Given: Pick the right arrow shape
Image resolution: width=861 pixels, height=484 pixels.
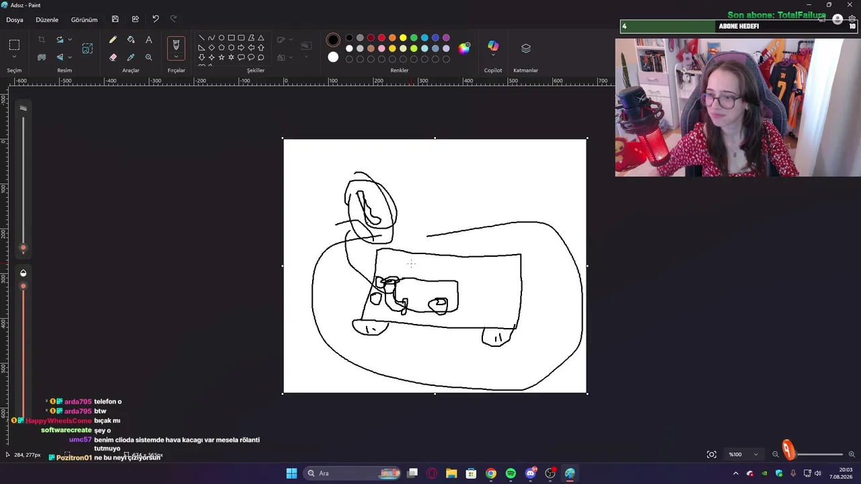Looking at the screenshot, I should (x=241, y=48).
